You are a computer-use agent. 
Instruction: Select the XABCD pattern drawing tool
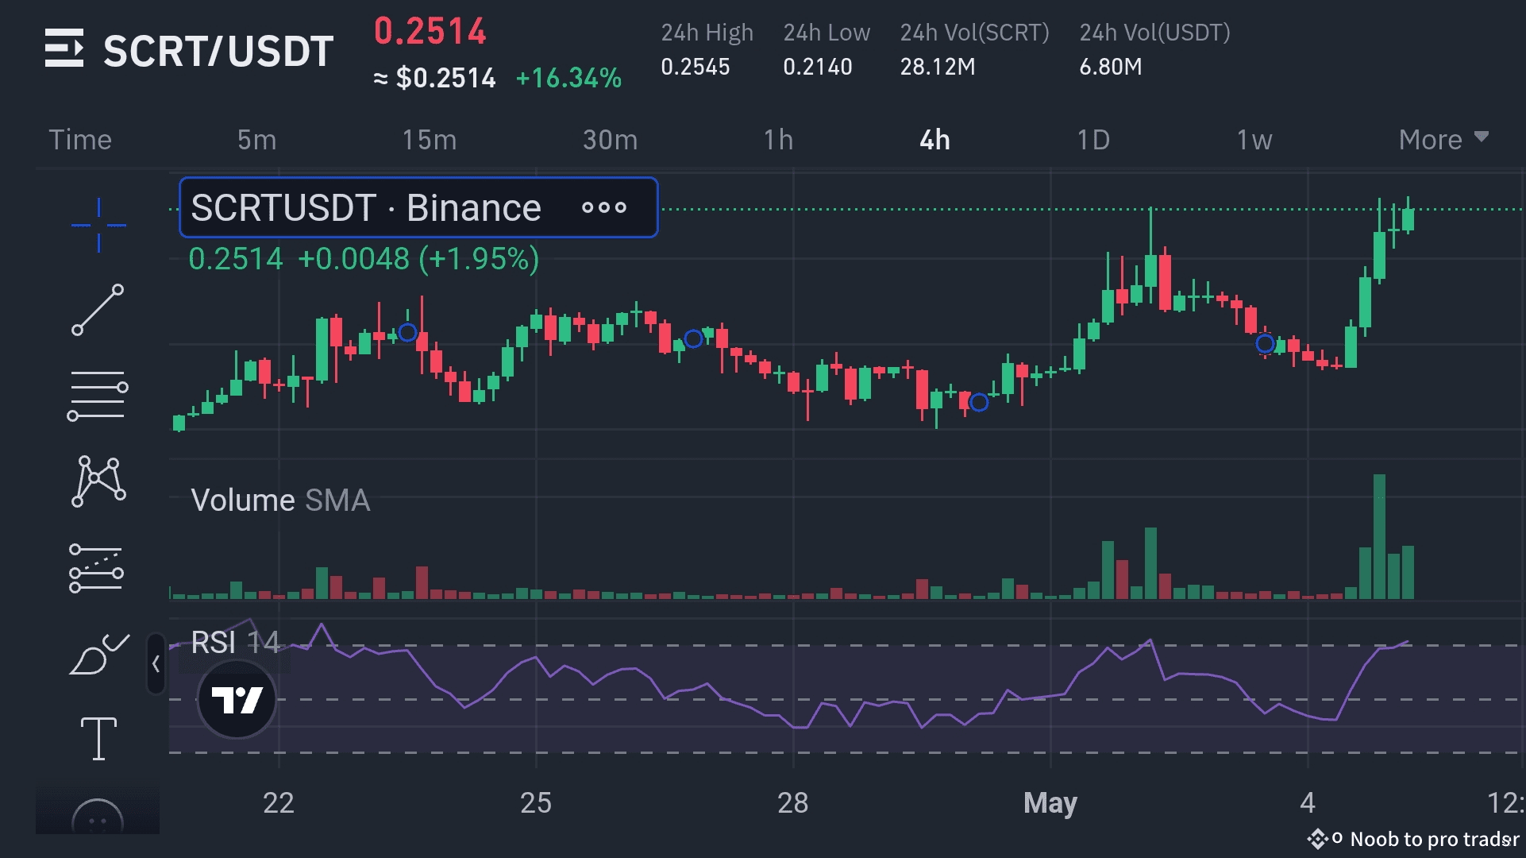98,481
